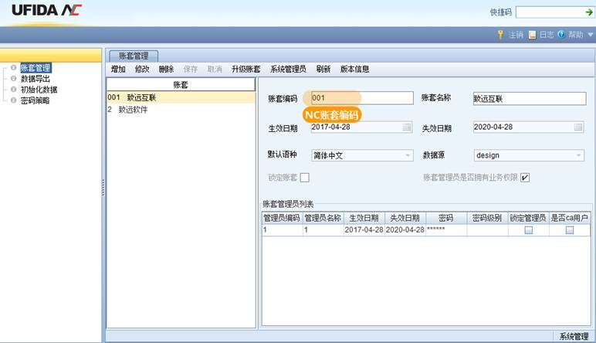Image resolution: width=596 pixels, height=343 pixels.
Task: Click administrator row cell 2020-04-28
Action: point(405,229)
